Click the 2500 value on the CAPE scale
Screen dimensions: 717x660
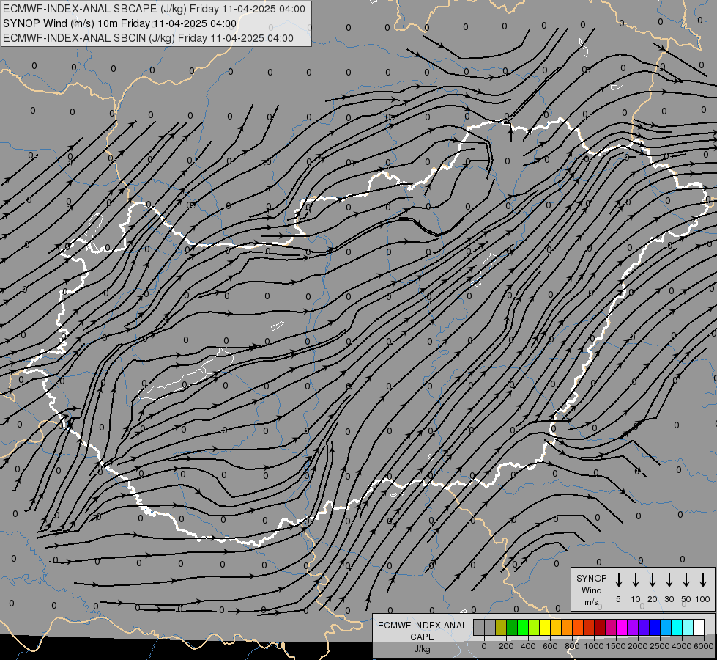point(660,646)
